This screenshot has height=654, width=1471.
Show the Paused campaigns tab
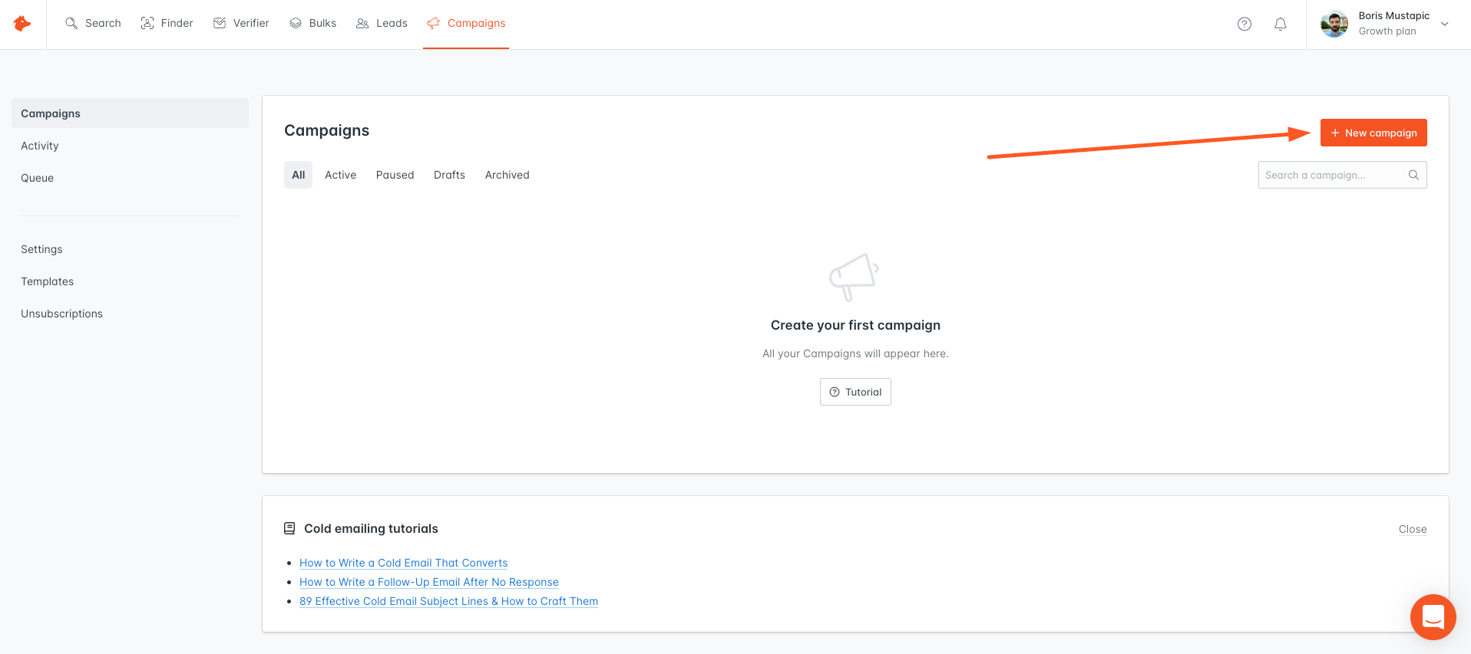click(395, 175)
